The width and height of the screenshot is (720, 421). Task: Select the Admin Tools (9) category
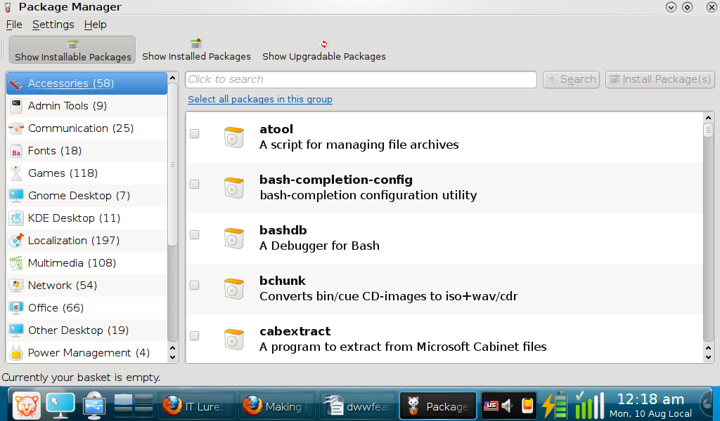point(86,106)
